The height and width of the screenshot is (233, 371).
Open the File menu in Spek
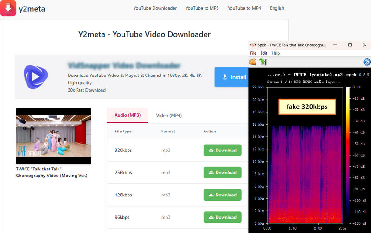point(253,53)
